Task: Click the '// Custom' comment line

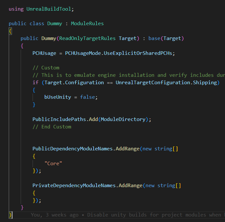Action: 46,68
